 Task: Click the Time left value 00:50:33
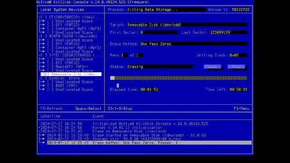coord(238,90)
